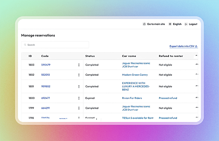Open three-dot menu for reservation 989802

[x=79, y=86]
